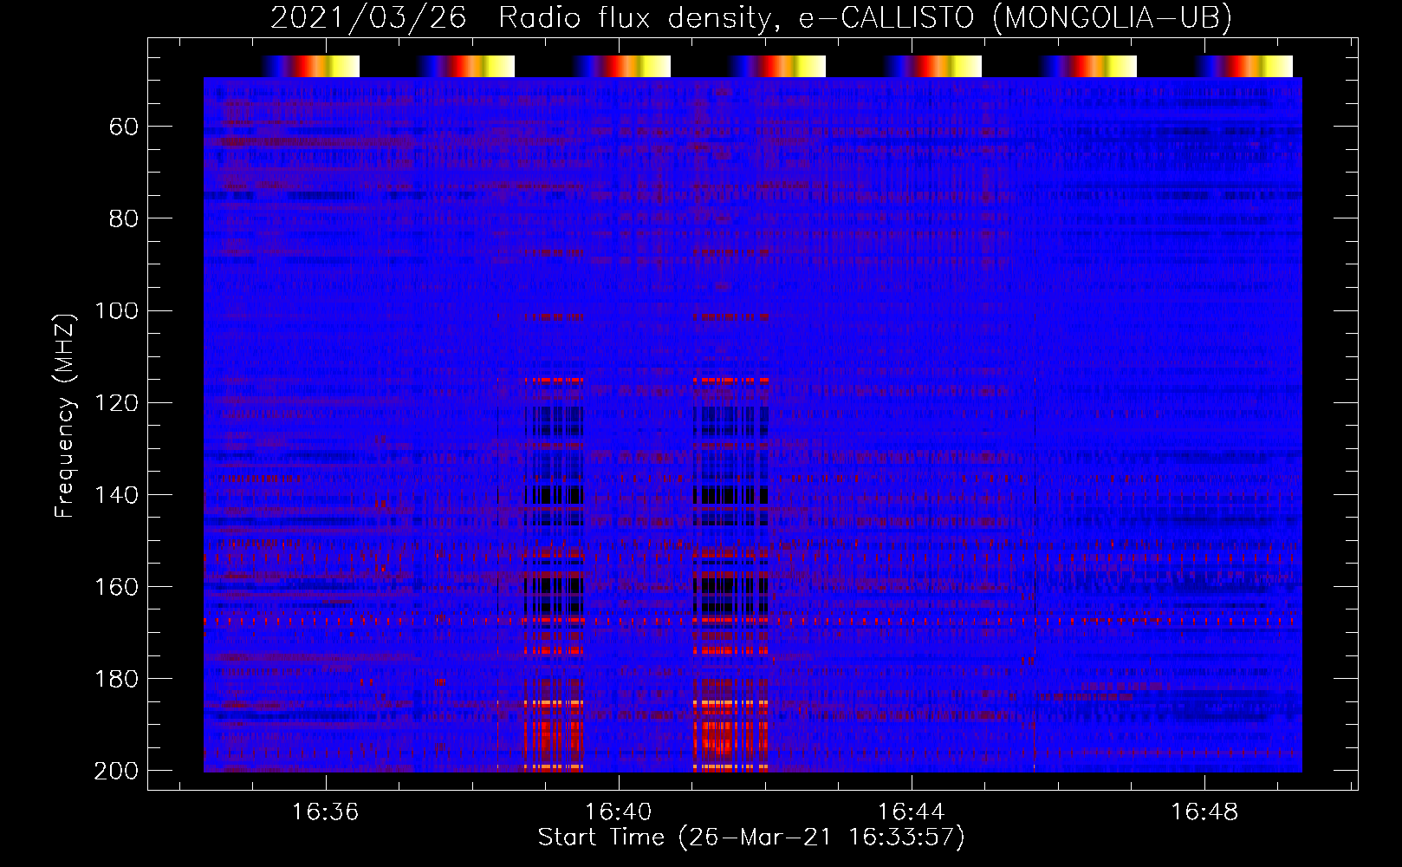Click the 80 MHz frequency tick label
This screenshot has width=1402, height=867.
pos(124,219)
